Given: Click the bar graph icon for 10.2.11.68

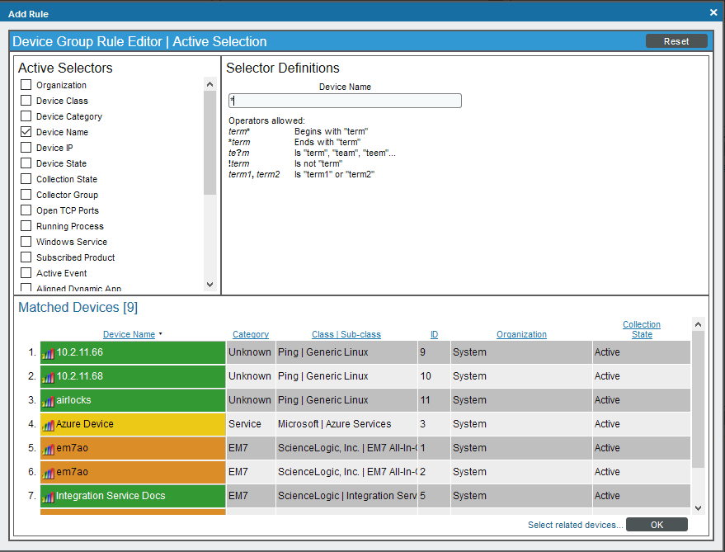Looking at the screenshot, I should click(48, 377).
